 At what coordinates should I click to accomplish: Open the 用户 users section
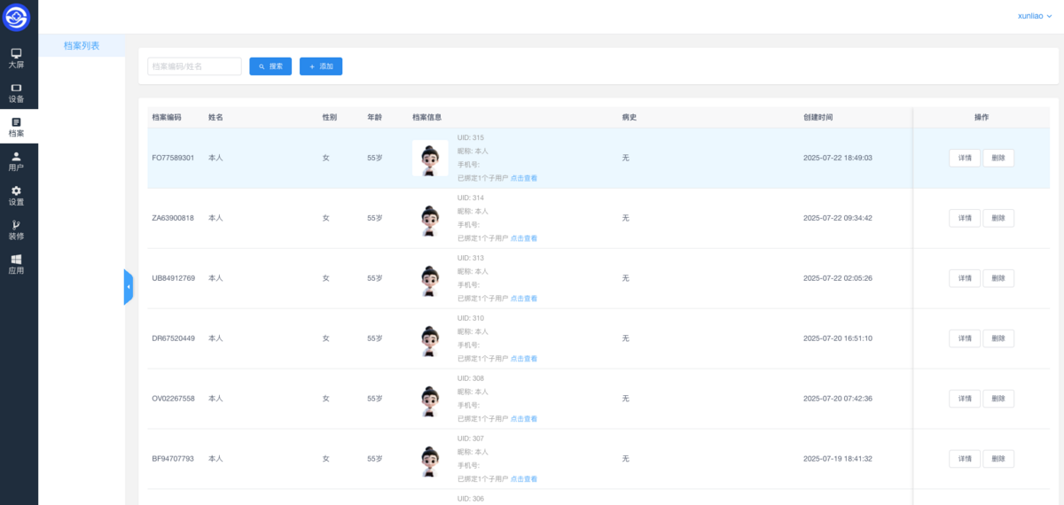click(x=16, y=161)
